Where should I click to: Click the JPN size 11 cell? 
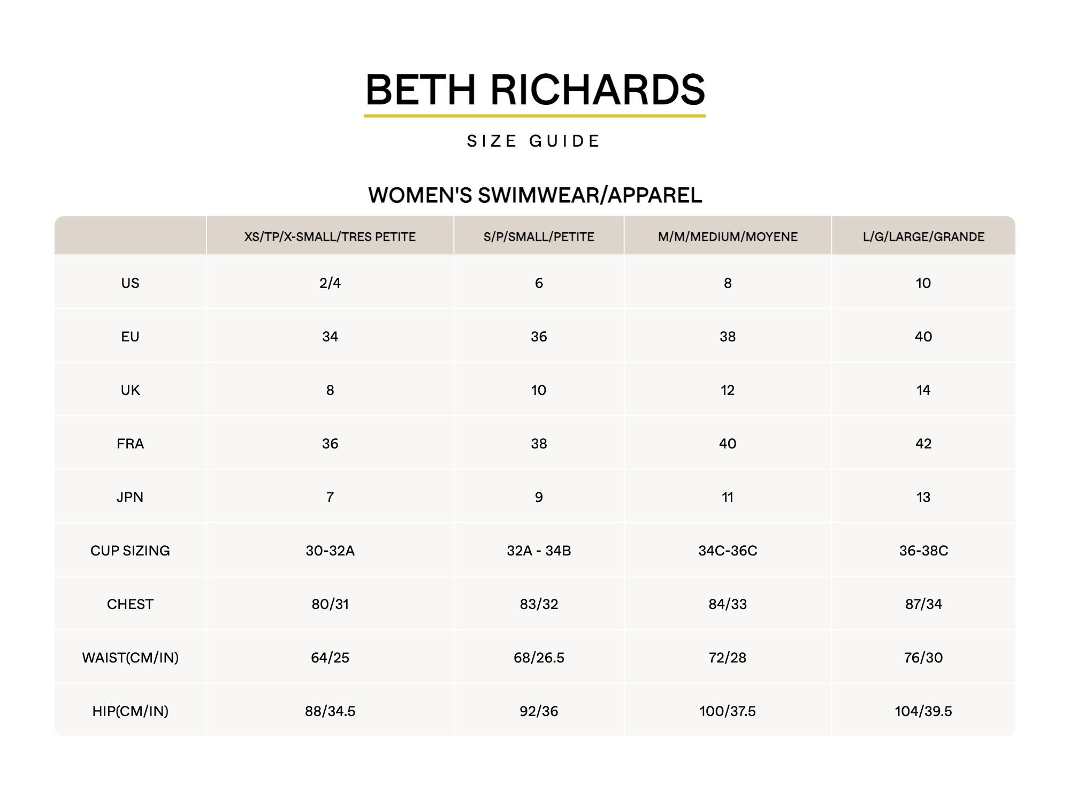[x=728, y=497]
